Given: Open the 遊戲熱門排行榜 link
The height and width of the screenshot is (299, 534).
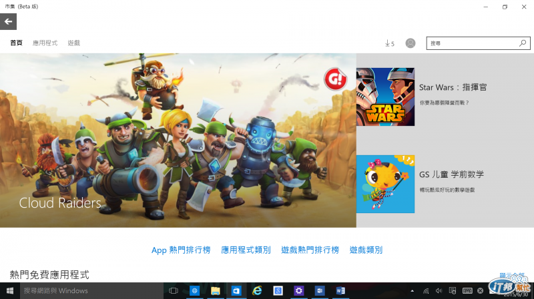Looking at the screenshot, I should tap(310, 250).
